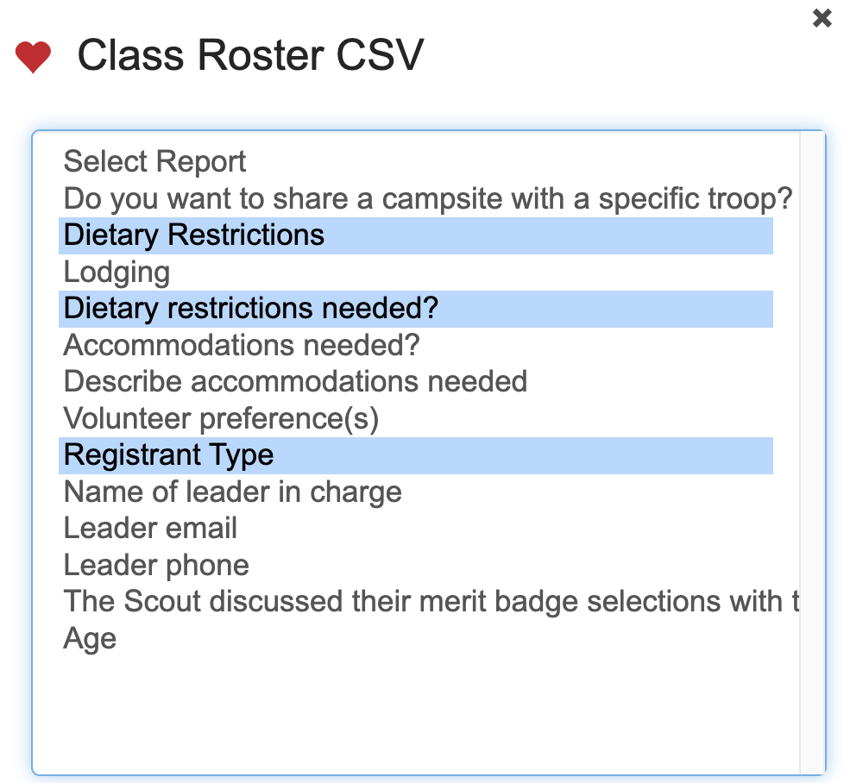
Task: Click the 'Class Roster CSV' dialog title
Action: point(250,56)
